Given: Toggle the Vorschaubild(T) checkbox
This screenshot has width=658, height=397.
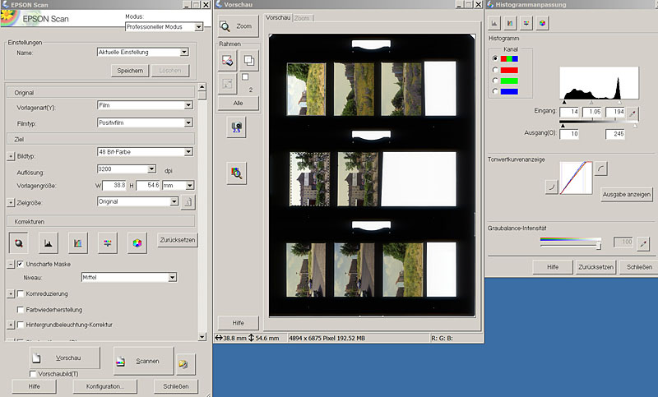Looking at the screenshot, I should click(33, 373).
